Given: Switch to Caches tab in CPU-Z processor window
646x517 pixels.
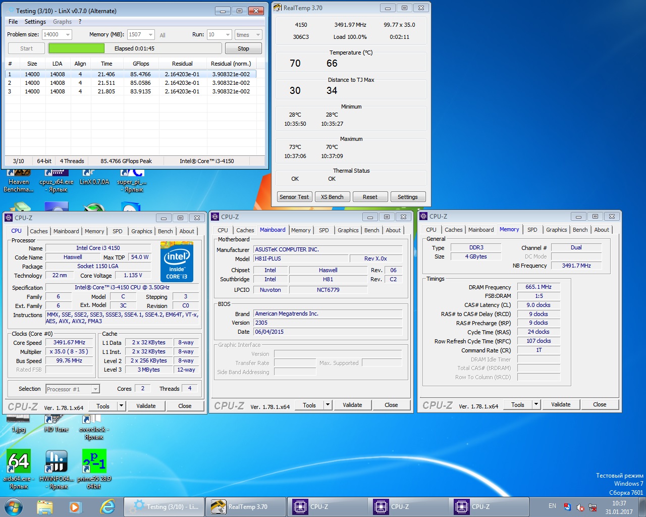Looking at the screenshot, I should point(39,231).
